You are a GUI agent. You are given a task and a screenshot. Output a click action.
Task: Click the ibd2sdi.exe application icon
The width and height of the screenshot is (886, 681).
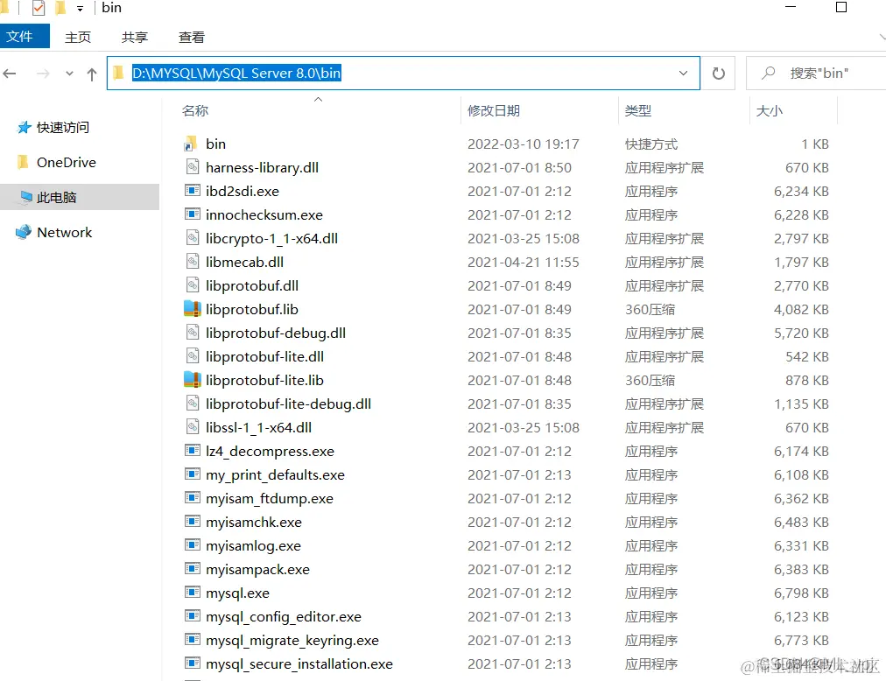(x=192, y=191)
